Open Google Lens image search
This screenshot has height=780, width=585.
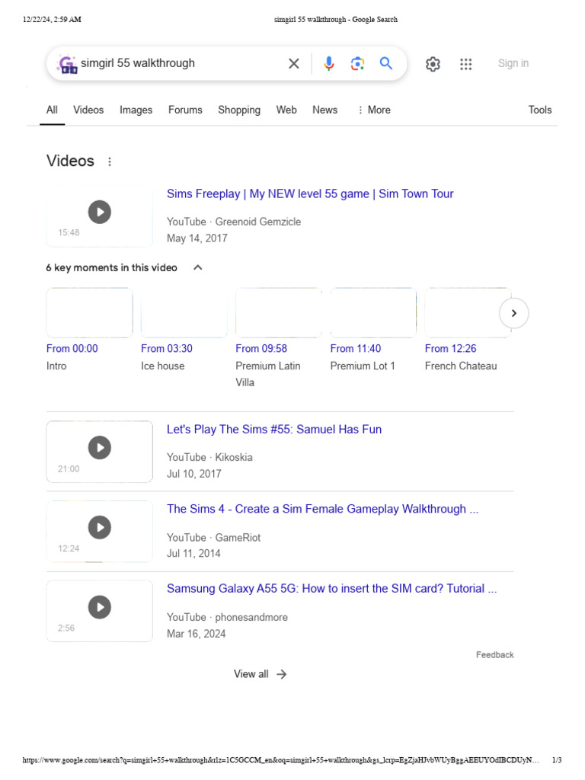coord(357,64)
